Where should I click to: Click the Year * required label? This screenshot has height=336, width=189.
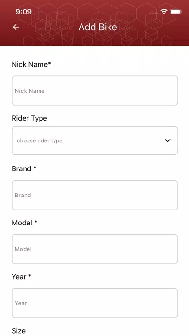[x=21, y=277]
